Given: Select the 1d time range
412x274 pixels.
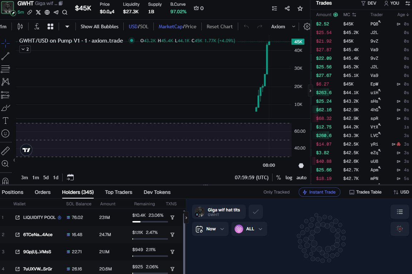Looking at the screenshot, I should click(x=56, y=177).
